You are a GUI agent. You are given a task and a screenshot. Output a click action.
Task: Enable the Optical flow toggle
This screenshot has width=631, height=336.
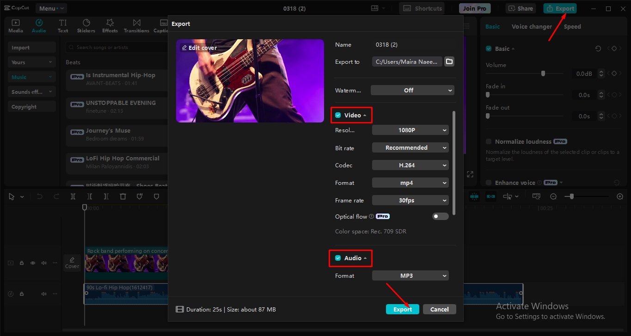[440, 216]
